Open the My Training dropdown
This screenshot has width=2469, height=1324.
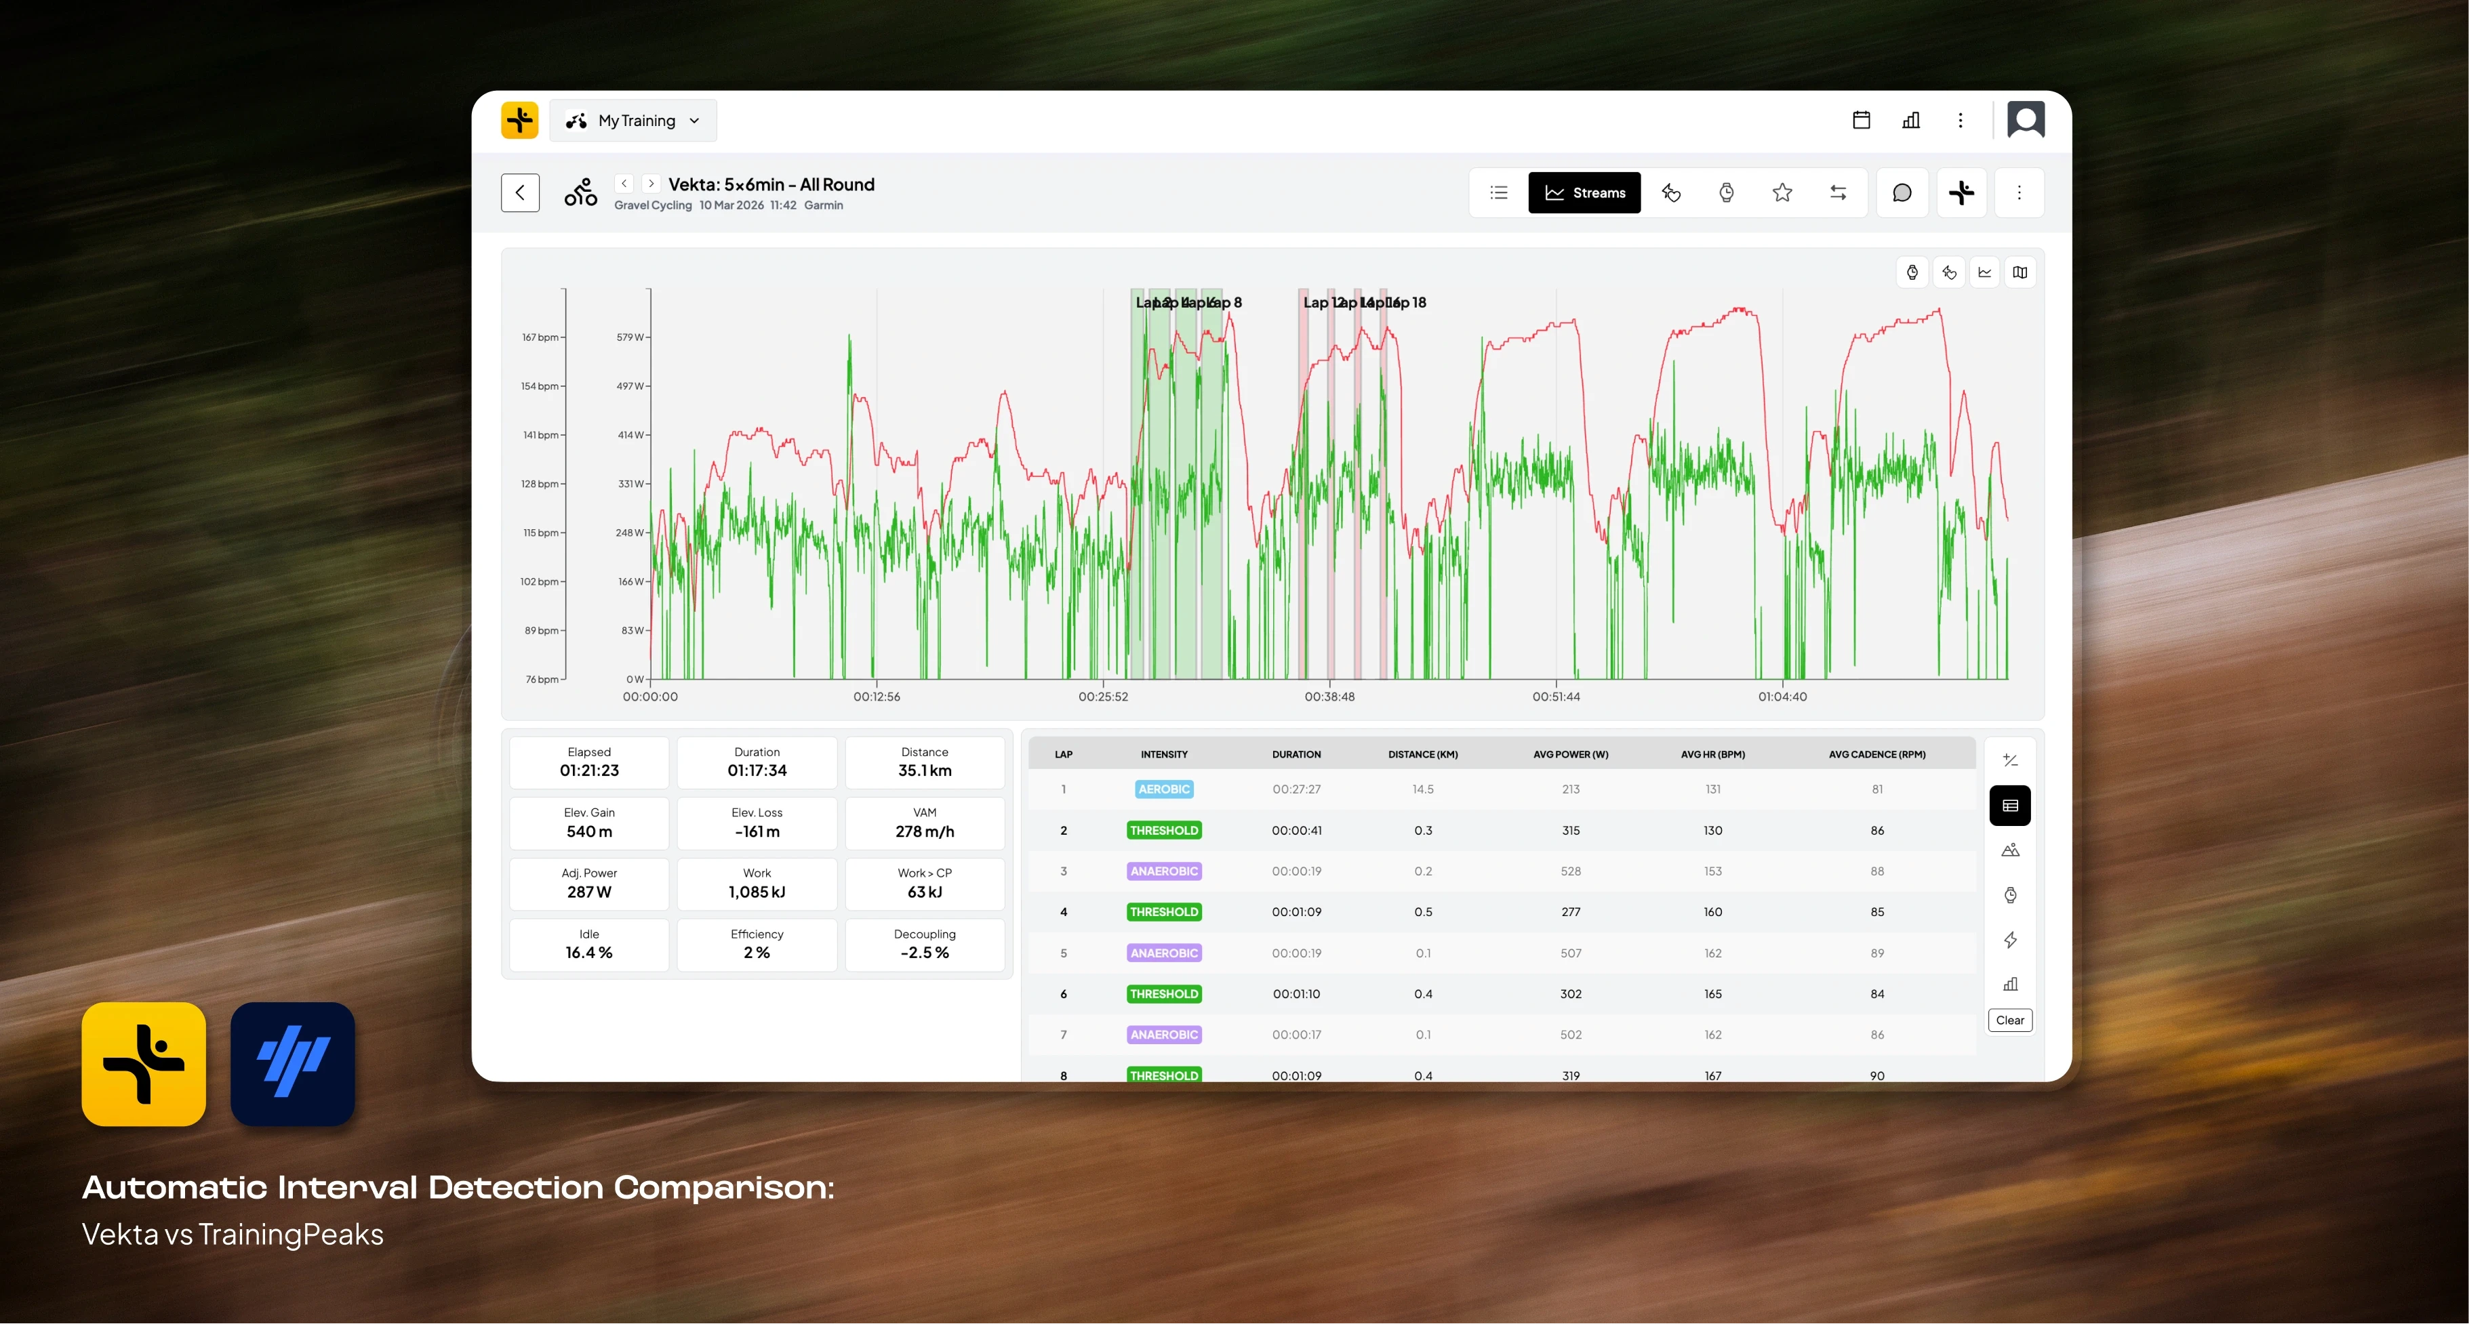tap(633, 120)
